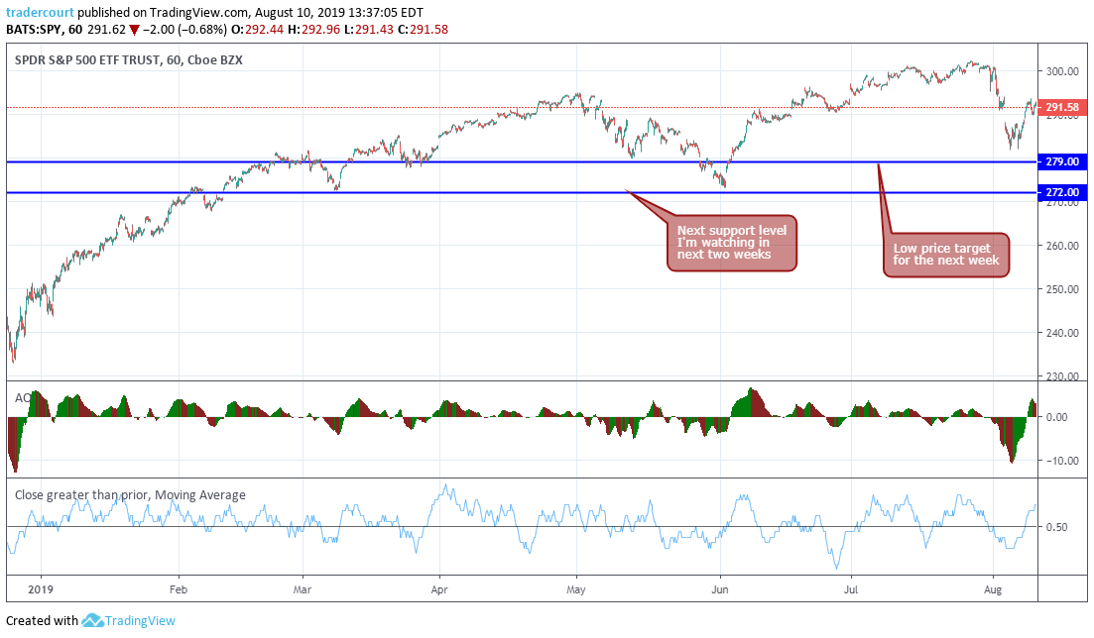The image size is (1094, 638).
Task: Click the 300.00 price axis label
Action: coord(1062,71)
